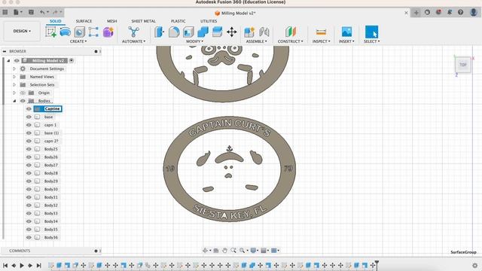This screenshot has width=482, height=271.
Task: Select the Move/Copy tool
Action: [x=232, y=32]
